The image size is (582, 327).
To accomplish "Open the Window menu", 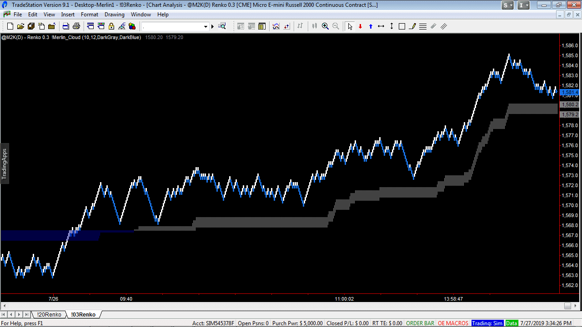I will [x=141, y=15].
